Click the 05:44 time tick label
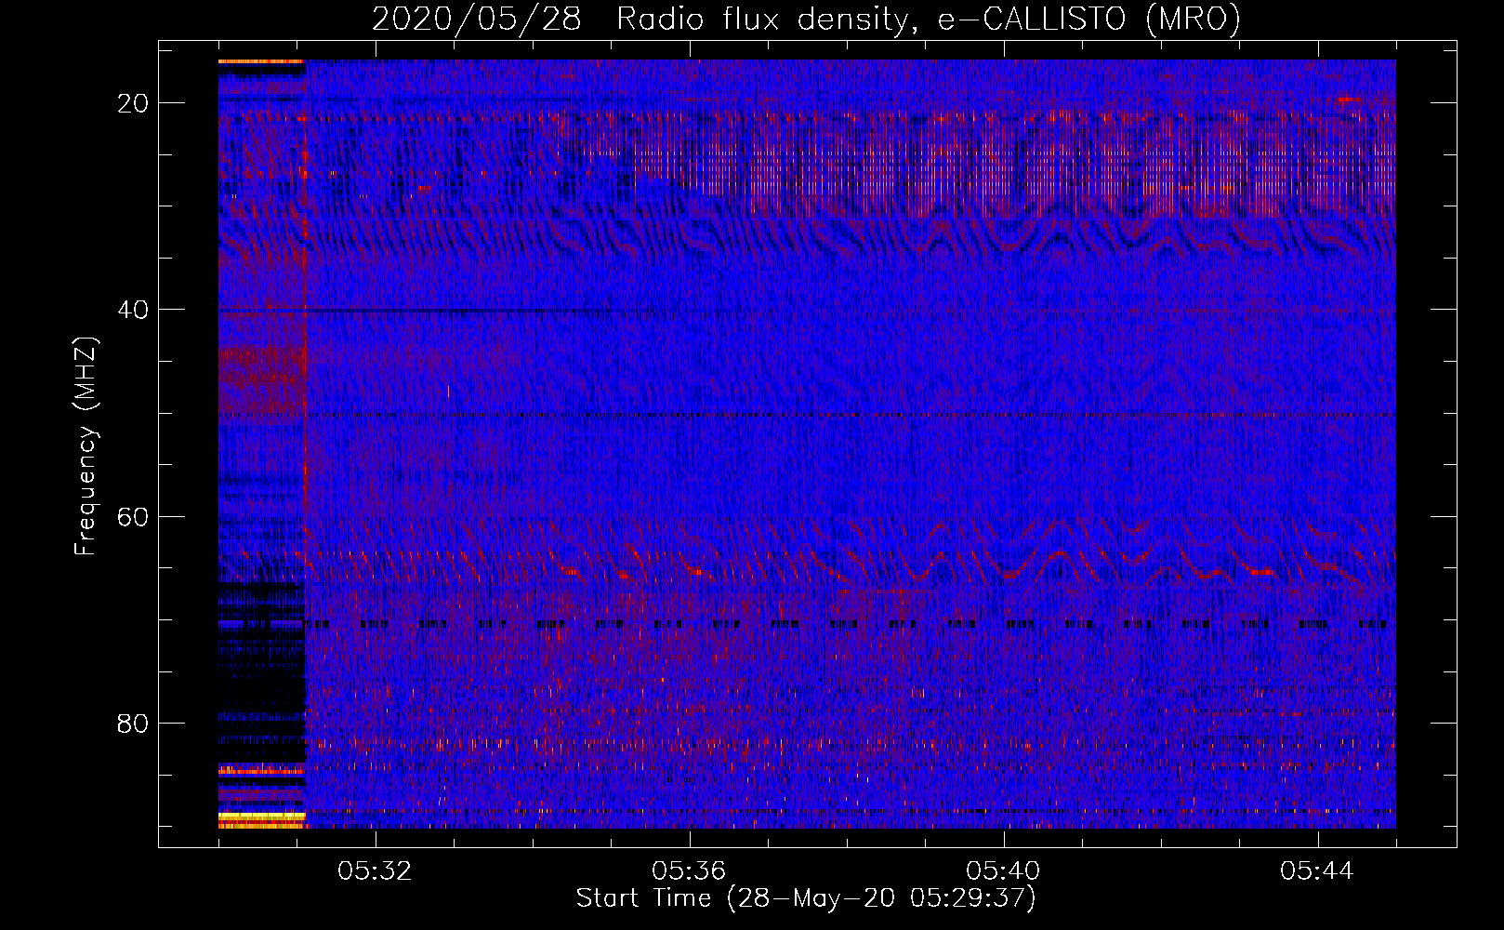Image resolution: width=1504 pixels, height=930 pixels. 1317,870
